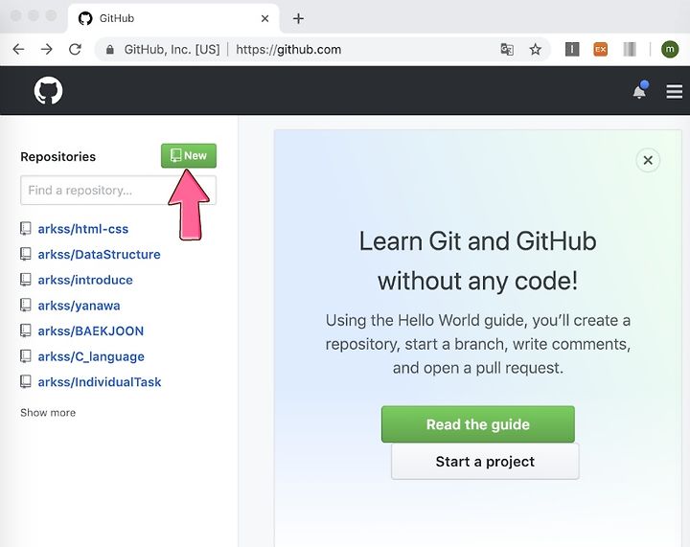This screenshot has width=690, height=547.
Task: Click the padlock site security icon
Action: point(110,50)
